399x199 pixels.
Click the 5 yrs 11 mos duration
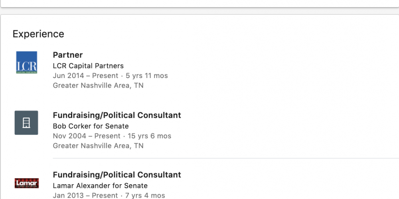(x=147, y=76)
